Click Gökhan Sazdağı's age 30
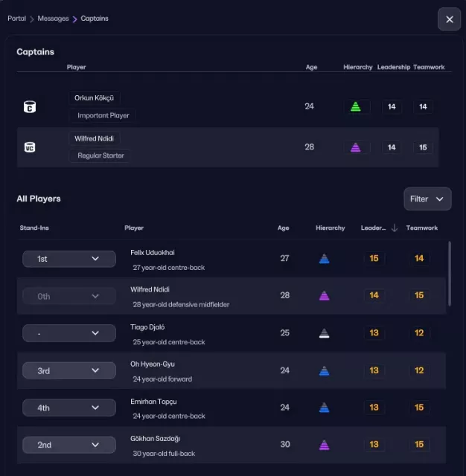The height and width of the screenshot is (476, 466). pos(285,445)
